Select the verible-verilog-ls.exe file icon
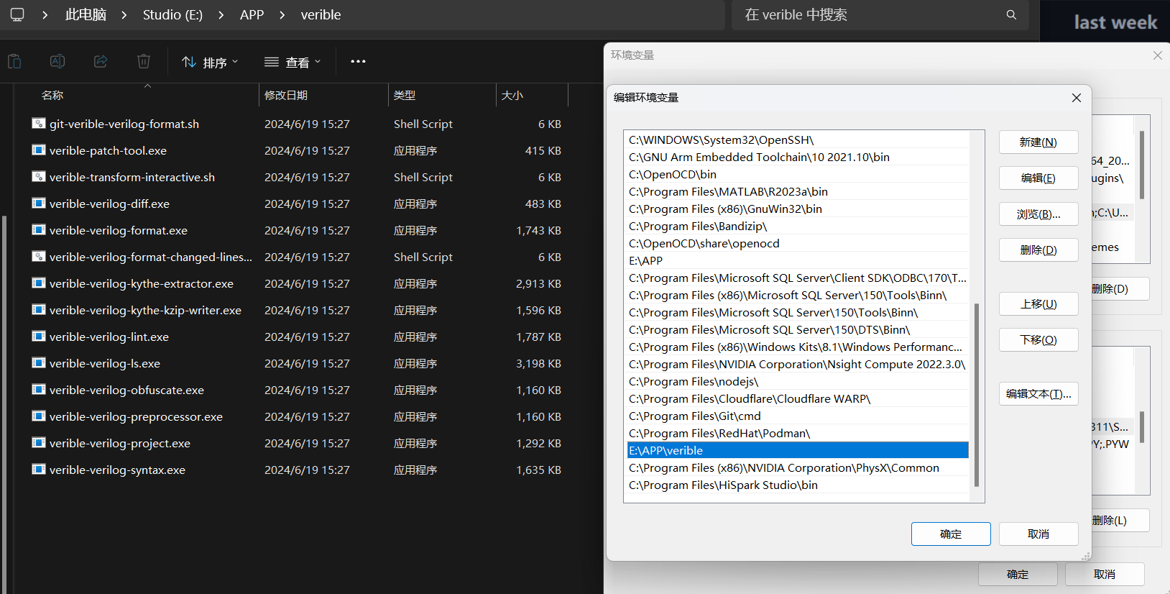 tap(39, 363)
